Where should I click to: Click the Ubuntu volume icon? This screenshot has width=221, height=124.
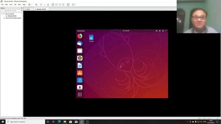tap(160, 31)
